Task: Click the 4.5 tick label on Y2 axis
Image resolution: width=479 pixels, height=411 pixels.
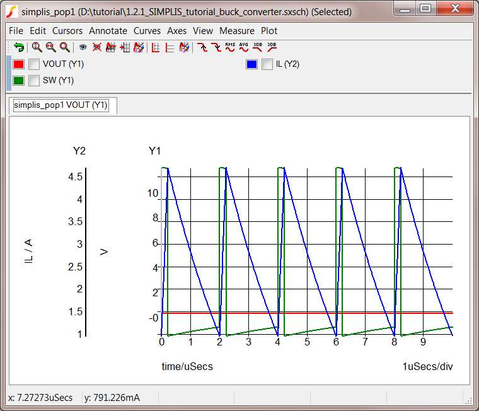Action: (75, 177)
